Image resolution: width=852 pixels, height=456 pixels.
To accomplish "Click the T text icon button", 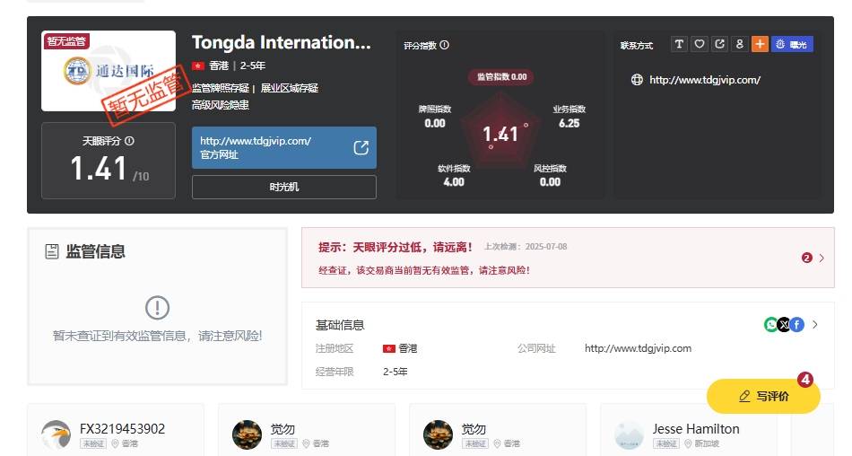I will pos(679,44).
